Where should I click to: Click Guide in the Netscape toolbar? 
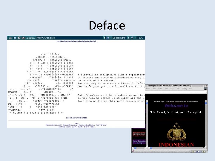(x=166, y=89)
